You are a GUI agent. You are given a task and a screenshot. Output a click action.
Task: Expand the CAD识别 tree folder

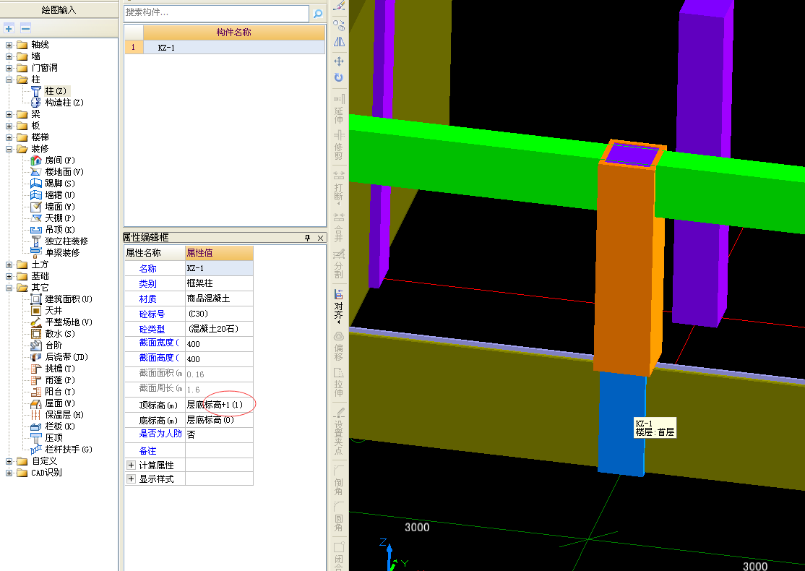tap(9, 473)
